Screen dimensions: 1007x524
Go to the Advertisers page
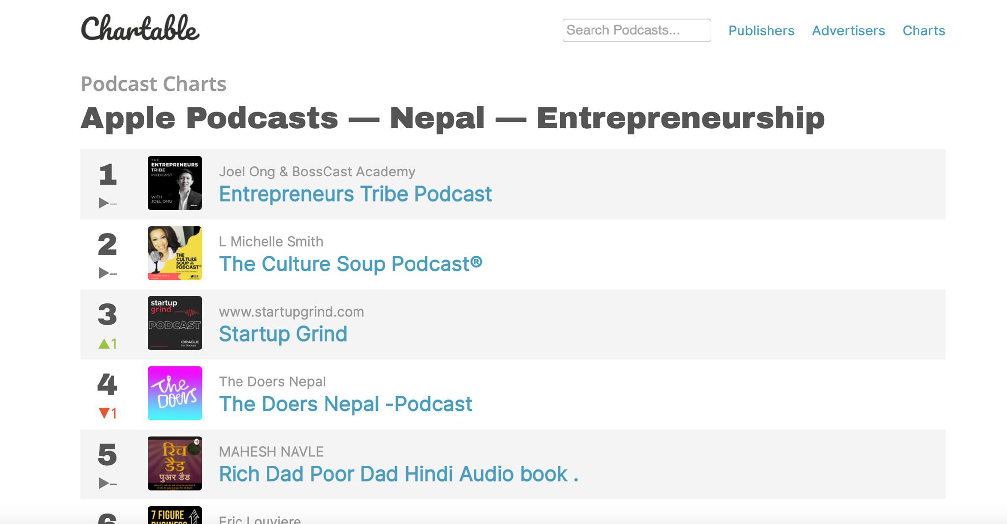[x=848, y=30]
